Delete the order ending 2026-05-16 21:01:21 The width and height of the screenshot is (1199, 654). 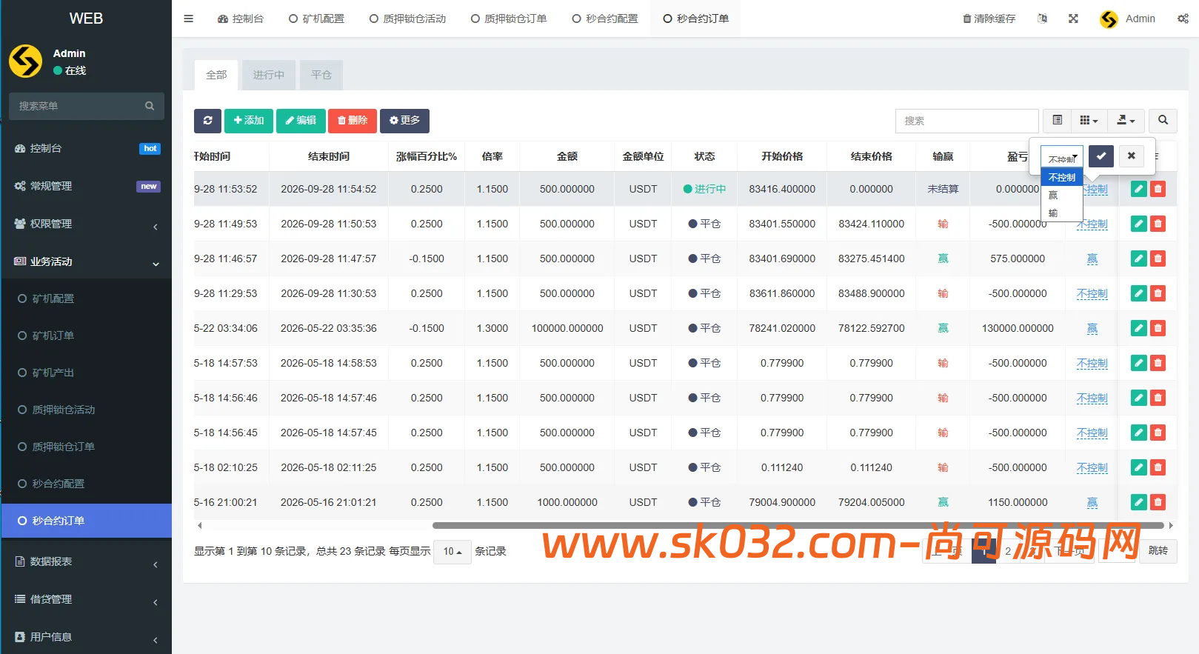(1158, 502)
